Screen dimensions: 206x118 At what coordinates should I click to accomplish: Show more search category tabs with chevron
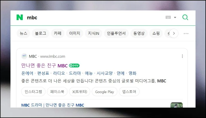click(174, 33)
